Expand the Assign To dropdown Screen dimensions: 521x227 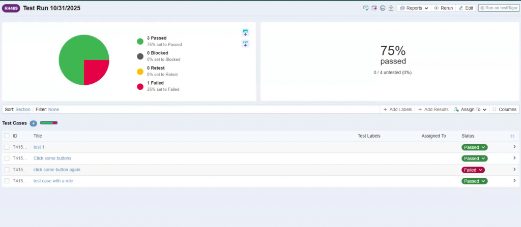(470, 109)
